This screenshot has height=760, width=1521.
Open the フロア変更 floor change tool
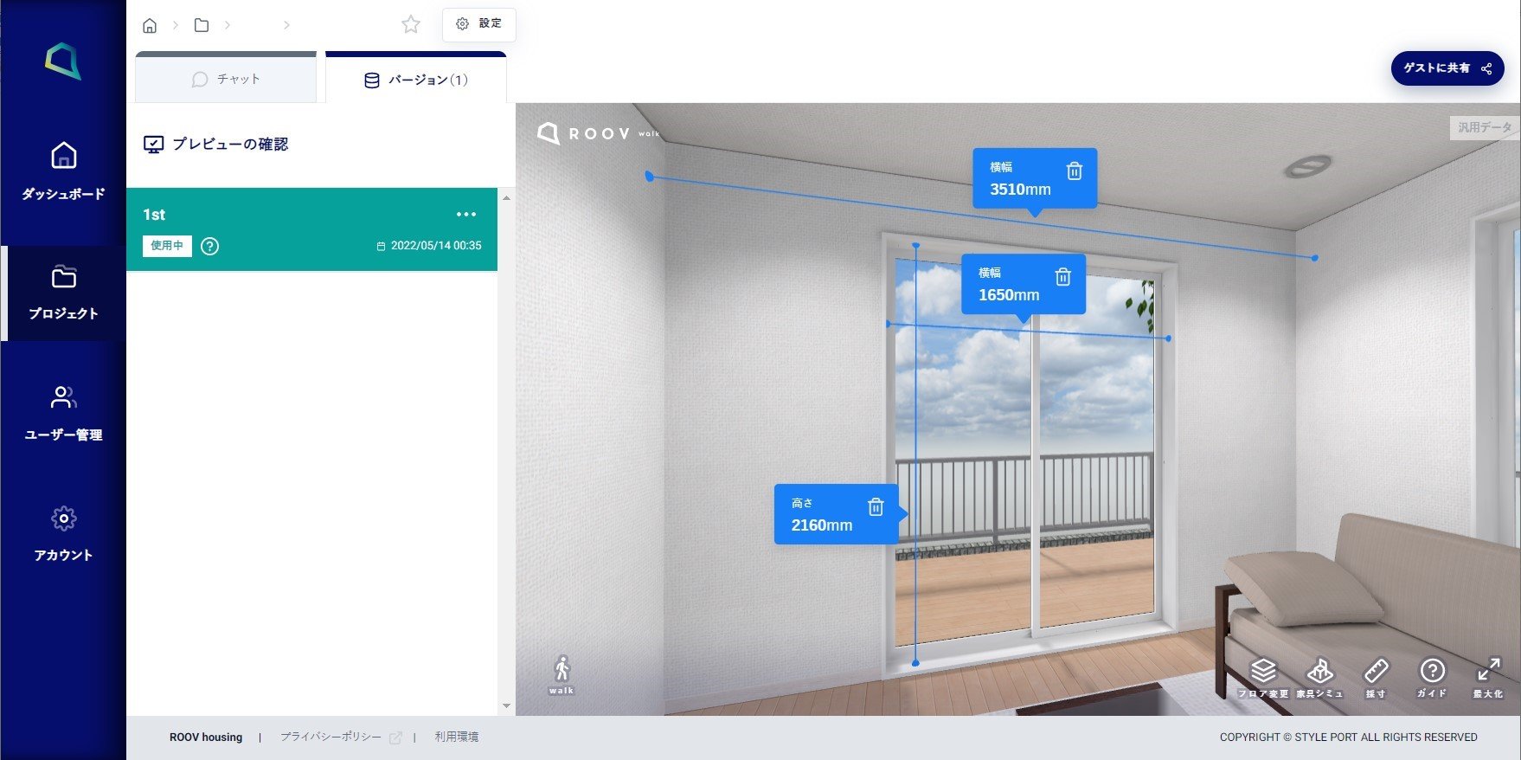click(1263, 676)
